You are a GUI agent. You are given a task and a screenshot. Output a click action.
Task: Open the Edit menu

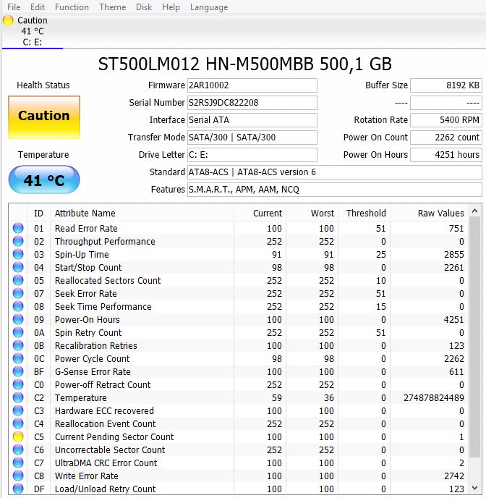click(38, 7)
